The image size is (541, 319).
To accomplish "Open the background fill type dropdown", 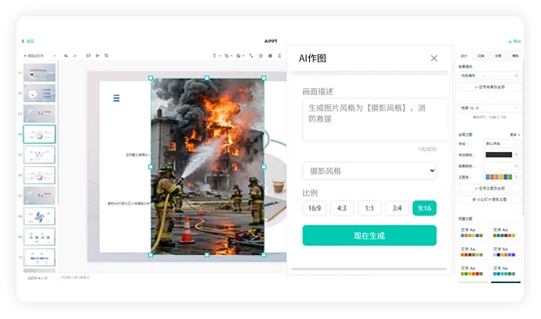I will (x=473, y=76).
